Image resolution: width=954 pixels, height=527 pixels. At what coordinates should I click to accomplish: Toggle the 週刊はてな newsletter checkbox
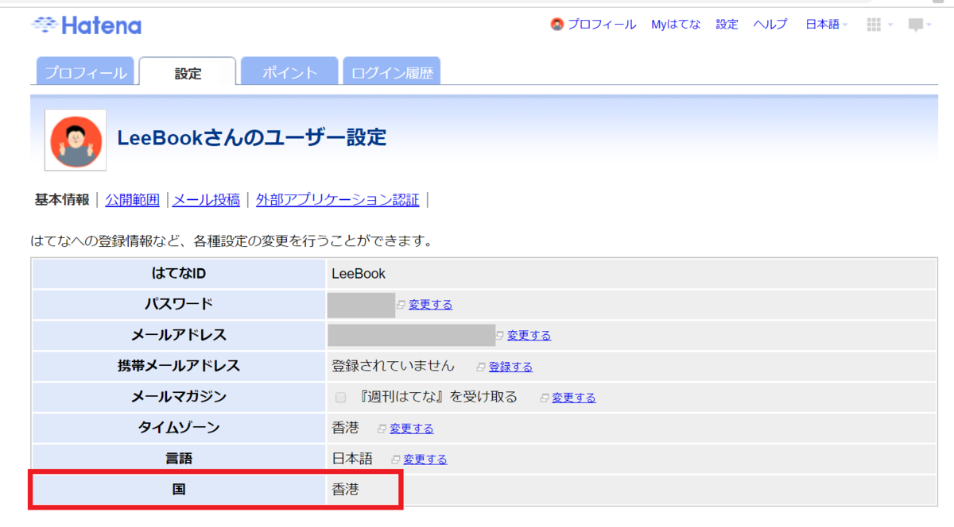[x=341, y=398]
